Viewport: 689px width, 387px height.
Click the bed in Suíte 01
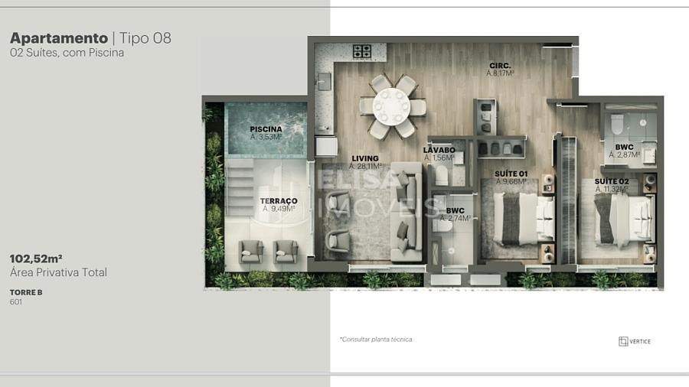[x=522, y=218]
